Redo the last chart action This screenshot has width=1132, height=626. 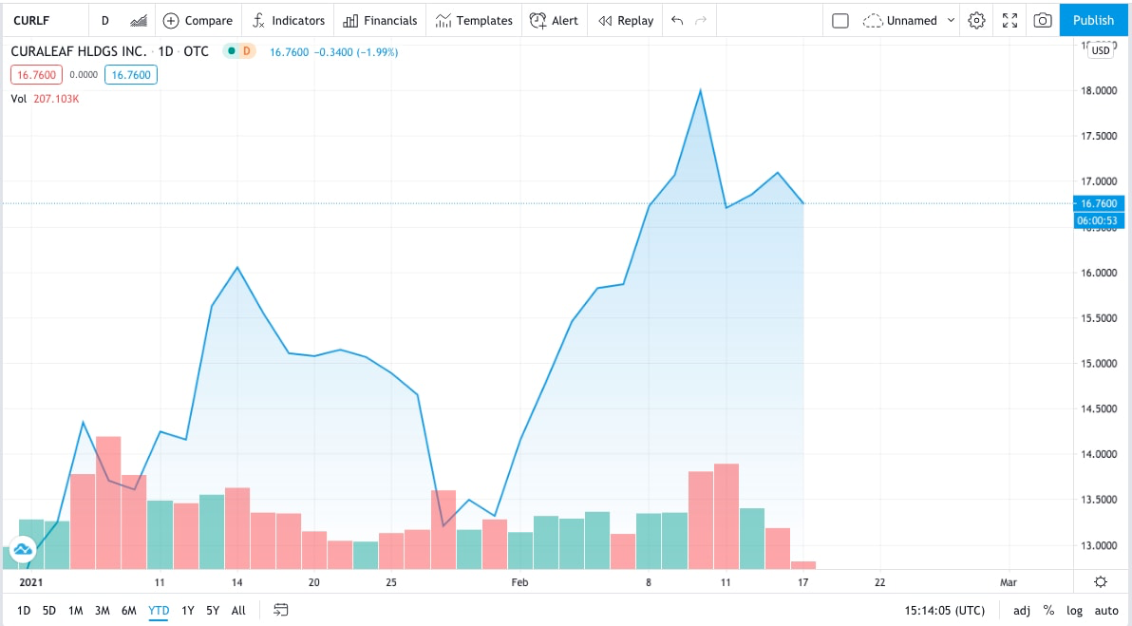click(x=700, y=20)
